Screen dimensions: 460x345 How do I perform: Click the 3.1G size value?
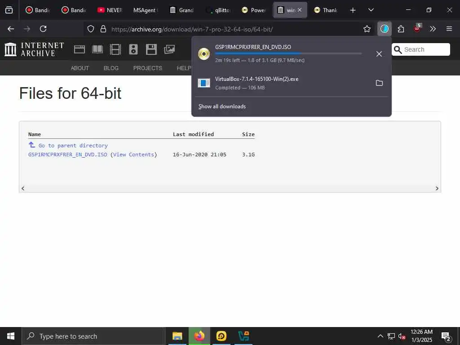pos(248,155)
